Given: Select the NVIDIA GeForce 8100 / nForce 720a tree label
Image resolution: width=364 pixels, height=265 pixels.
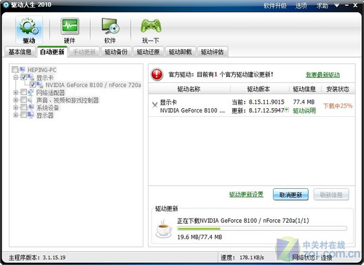Looking at the screenshot, I should tap(93, 85).
